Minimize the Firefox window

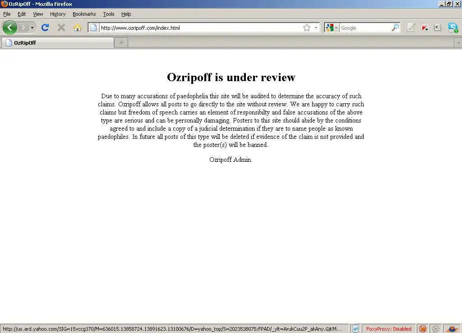point(441,4)
